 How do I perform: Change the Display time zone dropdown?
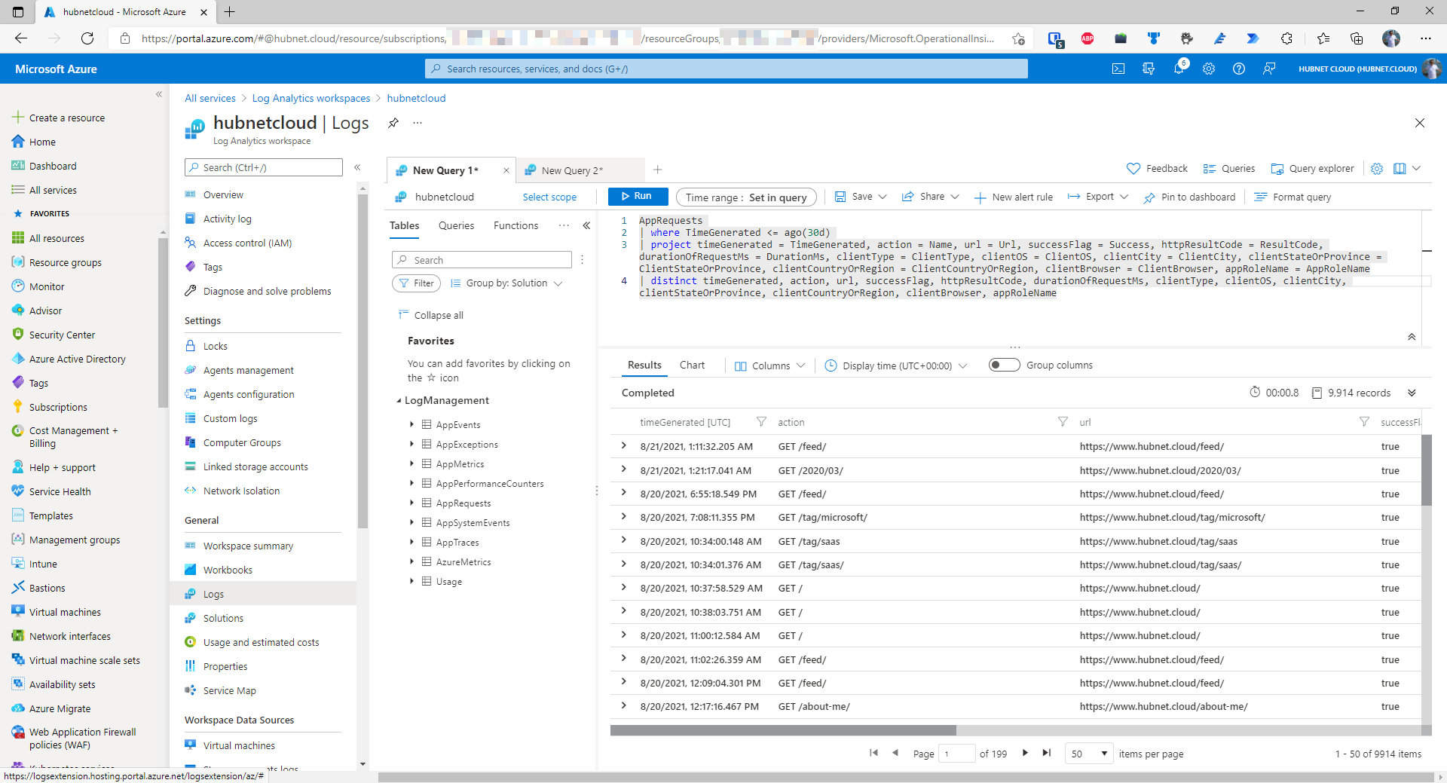click(x=896, y=366)
